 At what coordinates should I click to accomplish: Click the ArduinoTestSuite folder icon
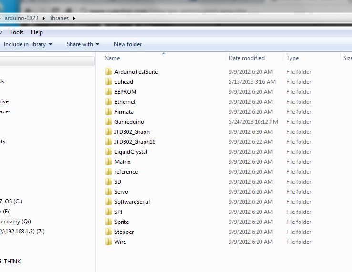tap(108, 72)
